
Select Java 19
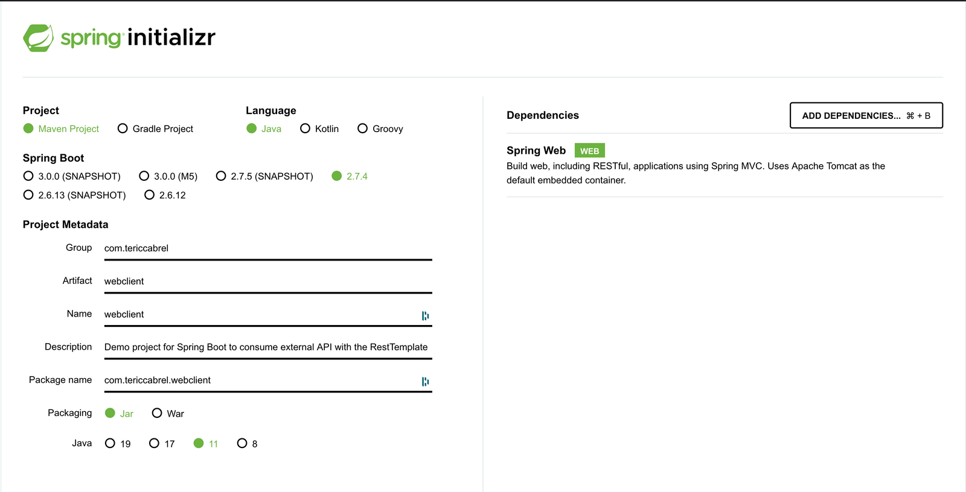[x=109, y=443]
